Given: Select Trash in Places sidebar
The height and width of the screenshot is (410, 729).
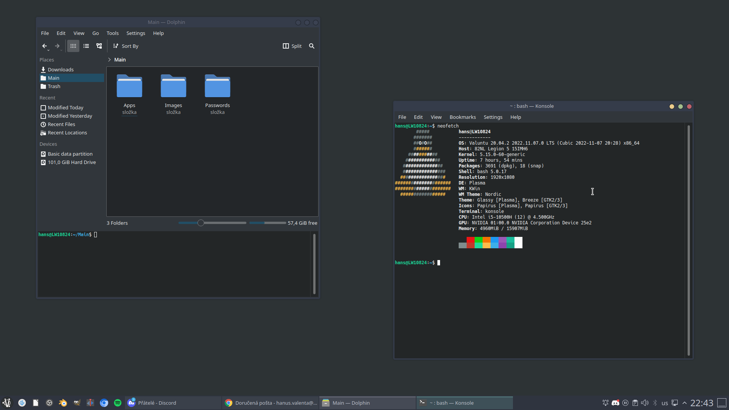Looking at the screenshot, I should pos(54,86).
